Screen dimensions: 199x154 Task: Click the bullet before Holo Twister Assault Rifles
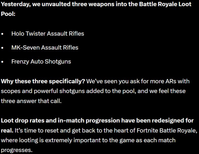[2, 34]
